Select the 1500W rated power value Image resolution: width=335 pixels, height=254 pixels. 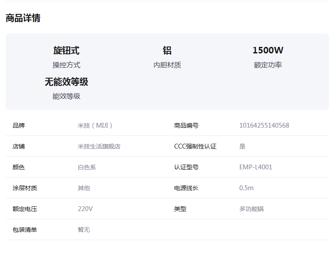click(x=268, y=50)
